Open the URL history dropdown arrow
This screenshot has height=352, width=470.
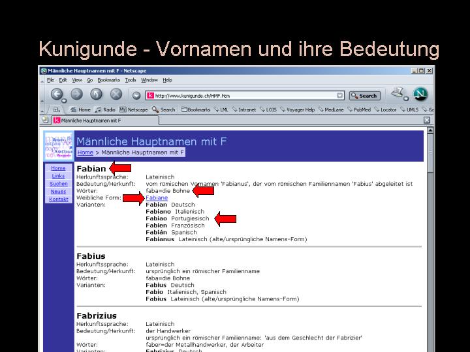click(x=339, y=95)
